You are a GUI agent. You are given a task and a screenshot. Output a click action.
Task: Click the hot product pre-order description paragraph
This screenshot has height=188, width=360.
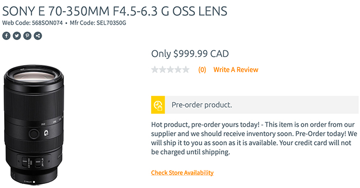tap(254, 138)
